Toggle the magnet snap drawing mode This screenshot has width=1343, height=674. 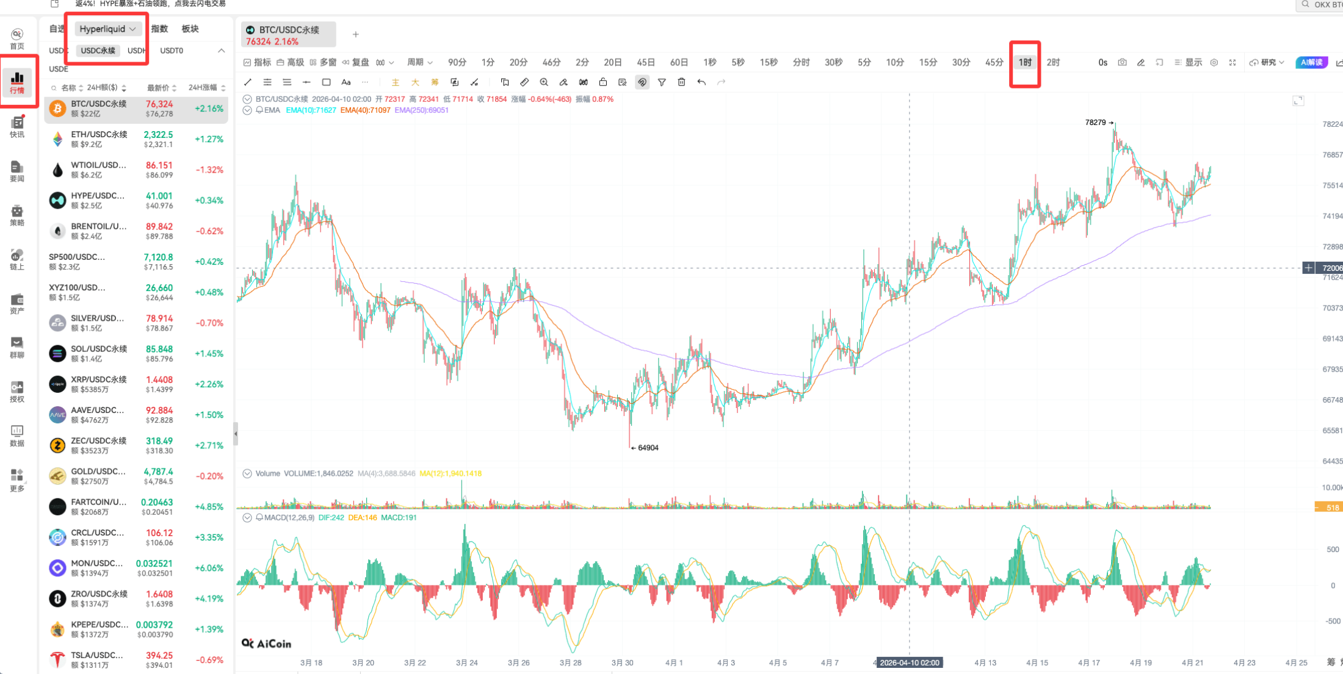642,82
